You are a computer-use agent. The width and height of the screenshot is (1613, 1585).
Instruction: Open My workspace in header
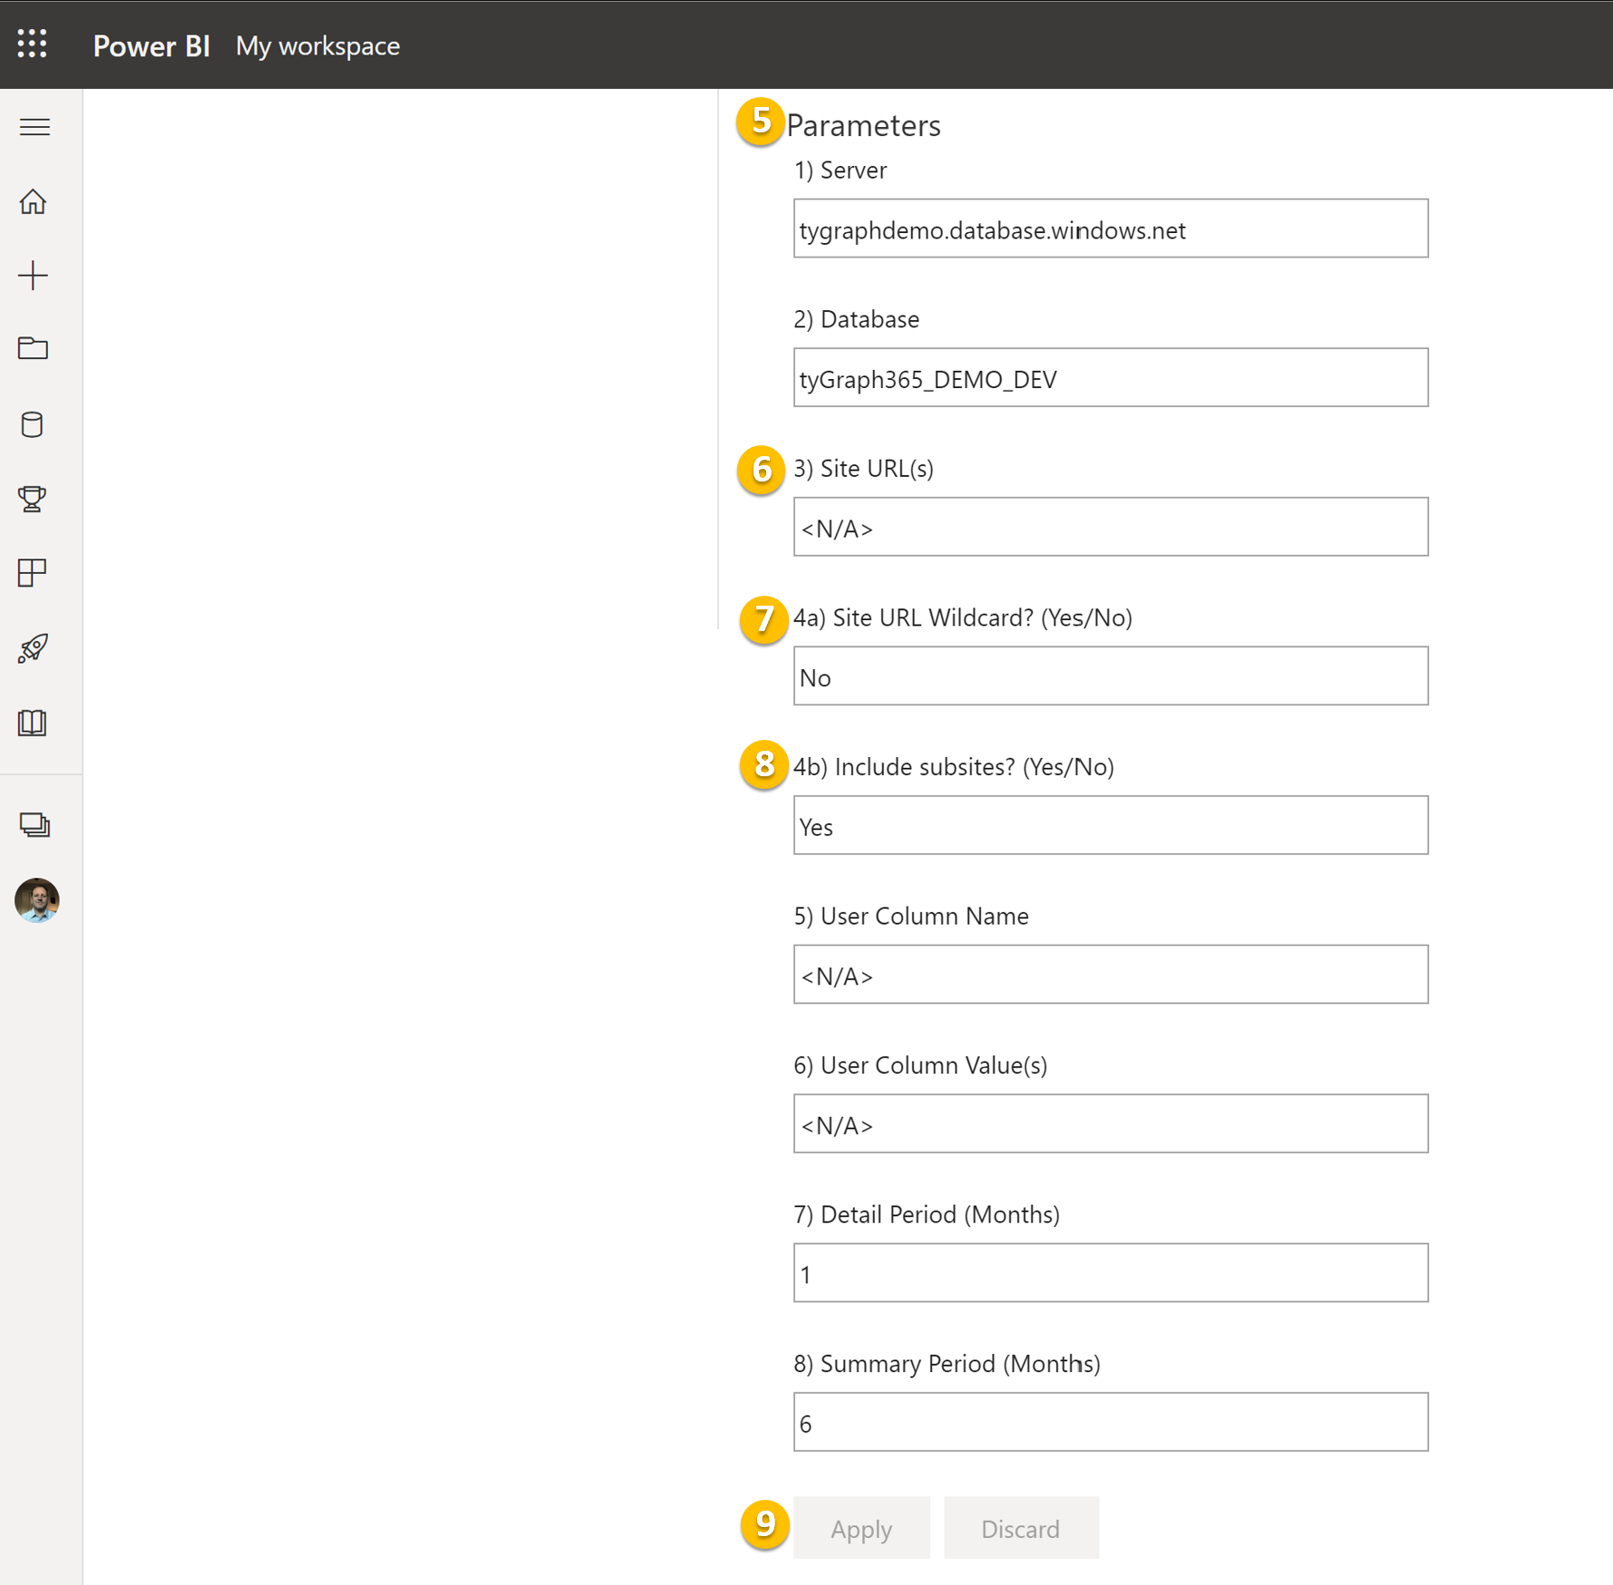317,45
